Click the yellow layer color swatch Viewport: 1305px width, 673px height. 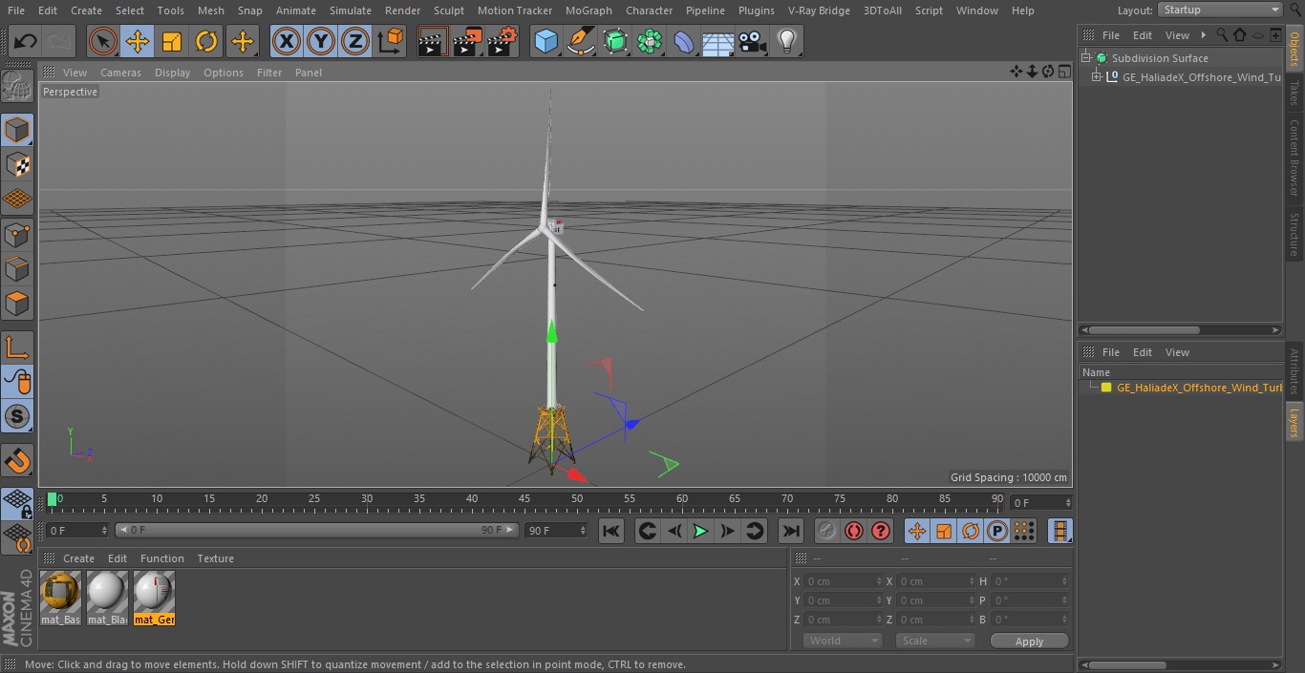(1106, 388)
